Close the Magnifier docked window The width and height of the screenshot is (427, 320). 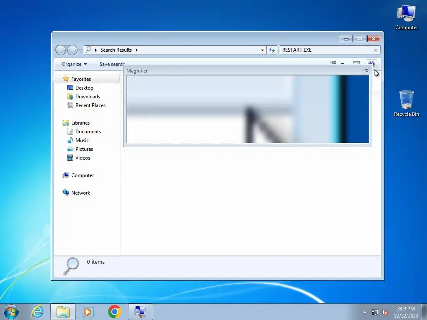[x=366, y=71]
